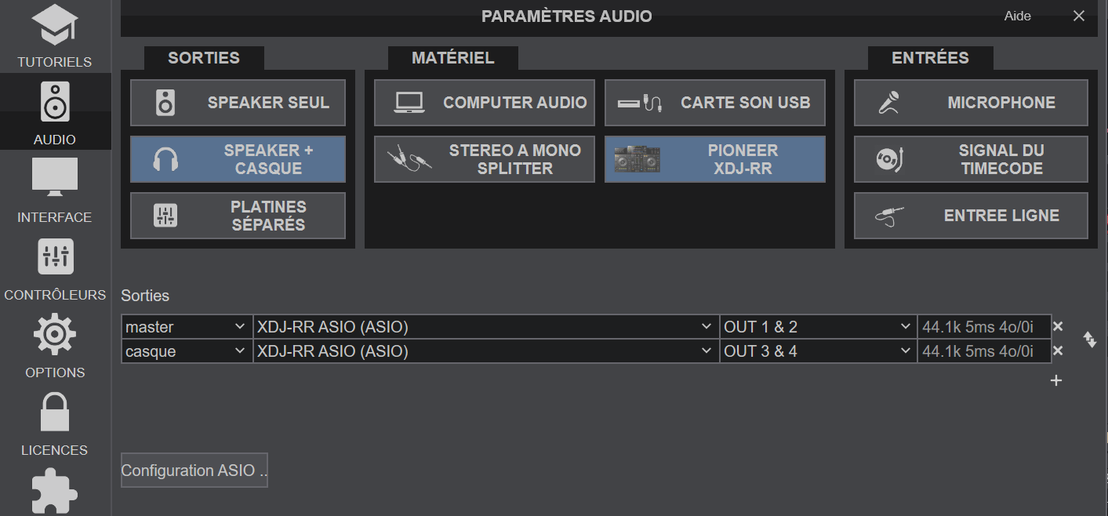Viewport: 1108px width, 516px height.
Task: Add a new output line with plus
Action: (1056, 380)
